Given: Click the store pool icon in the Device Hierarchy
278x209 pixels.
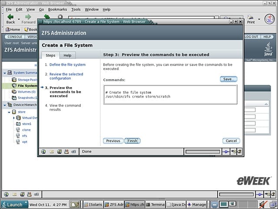Looking at the screenshot, I should click(x=14, y=112).
